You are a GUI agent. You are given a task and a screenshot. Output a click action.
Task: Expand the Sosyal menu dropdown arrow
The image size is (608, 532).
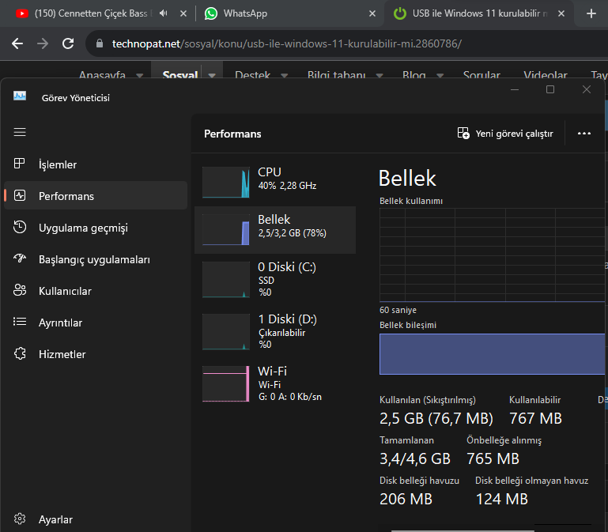[x=212, y=75]
